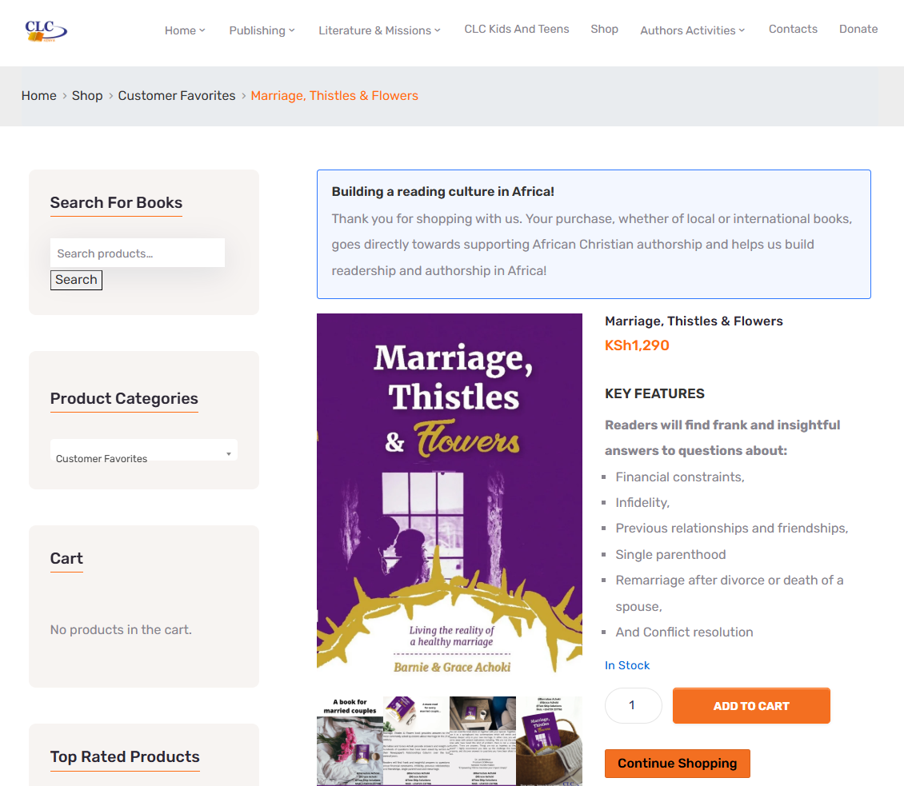Open the Contacts page

click(793, 29)
